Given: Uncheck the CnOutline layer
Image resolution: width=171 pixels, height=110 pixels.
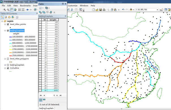Looking at the screenshot, I should tap(8, 68).
